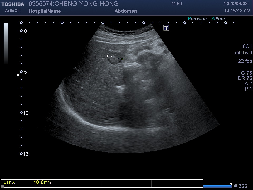The width and height of the screenshot is (253, 190).
Task: Select the yellow caliper cross on the lesion
Action: pyautogui.click(x=122, y=59)
